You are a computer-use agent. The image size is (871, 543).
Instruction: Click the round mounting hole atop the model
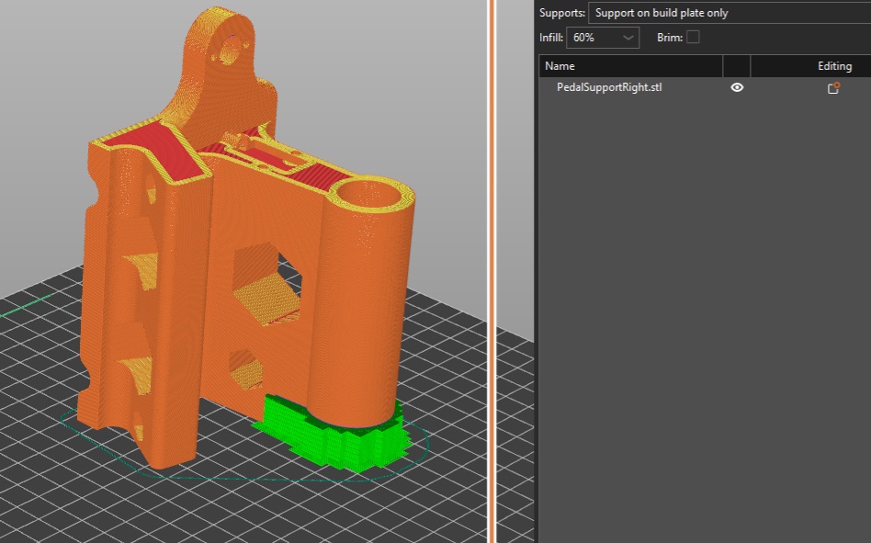pos(233,50)
